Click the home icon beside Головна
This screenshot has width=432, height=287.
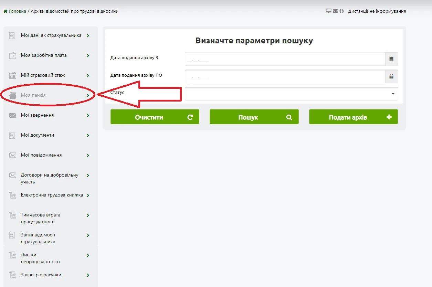click(x=5, y=11)
